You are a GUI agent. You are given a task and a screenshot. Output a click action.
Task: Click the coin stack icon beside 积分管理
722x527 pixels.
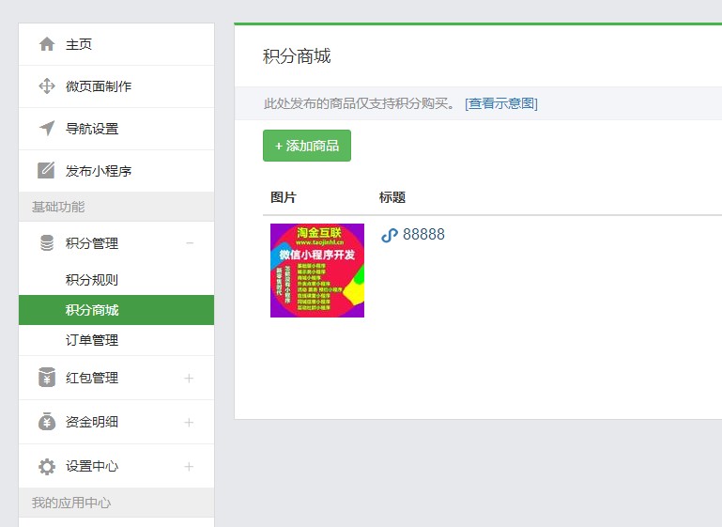click(47, 243)
